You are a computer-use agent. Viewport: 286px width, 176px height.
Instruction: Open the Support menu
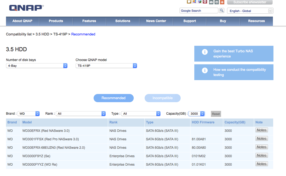point(190,21)
